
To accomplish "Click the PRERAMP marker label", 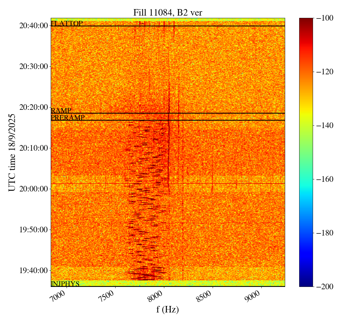I will tap(68, 118).
